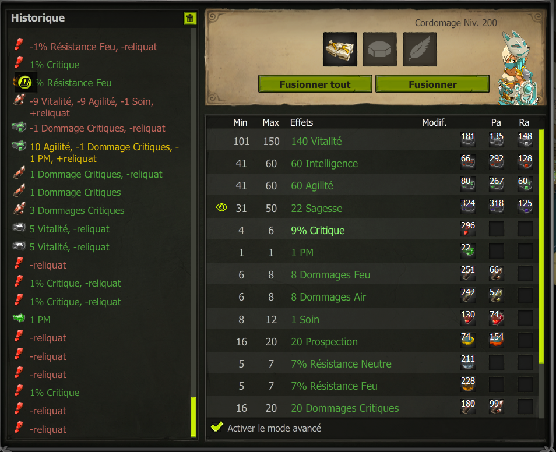Select the Cordomage item slot
Screen dimensions: 556x452
coord(340,50)
